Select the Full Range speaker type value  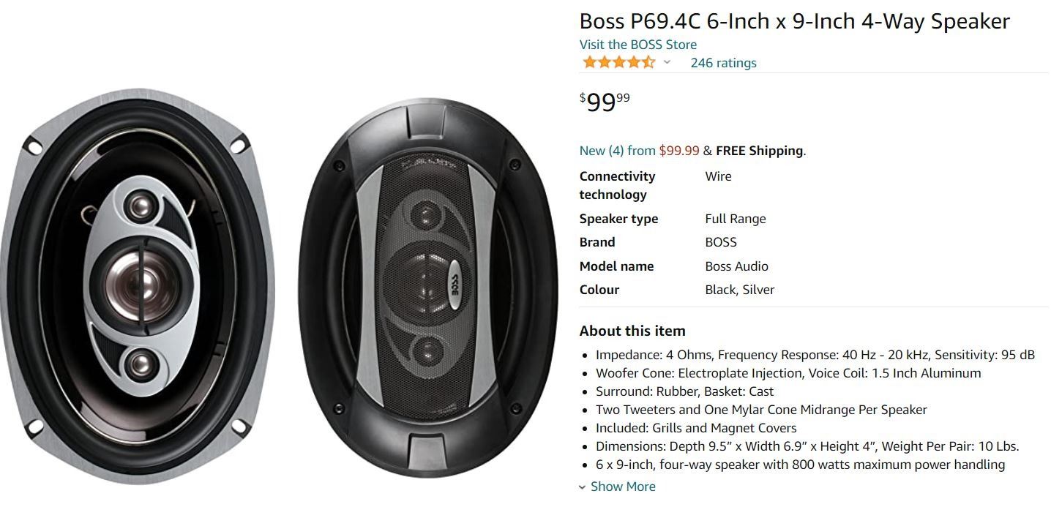(x=736, y=219)
